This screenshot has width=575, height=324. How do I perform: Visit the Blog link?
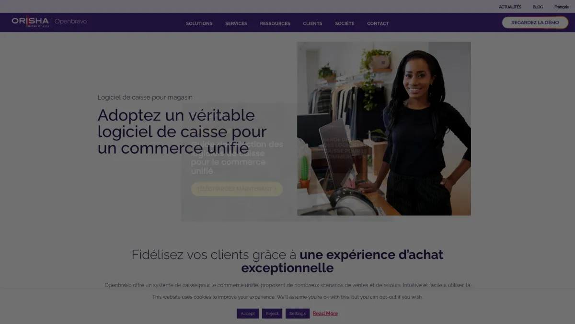pos(538,7)
